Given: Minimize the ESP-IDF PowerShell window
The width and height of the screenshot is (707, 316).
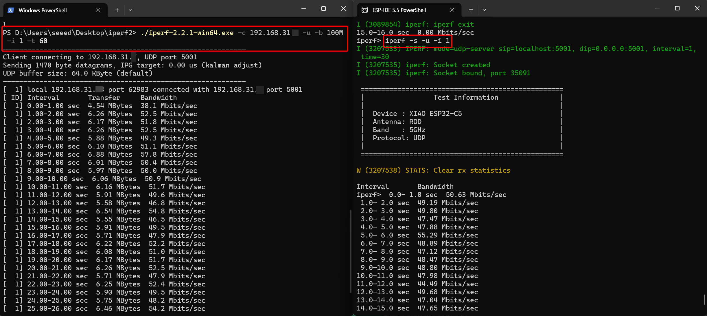Looking at the screenshot, I should click(x=657, y=9).
